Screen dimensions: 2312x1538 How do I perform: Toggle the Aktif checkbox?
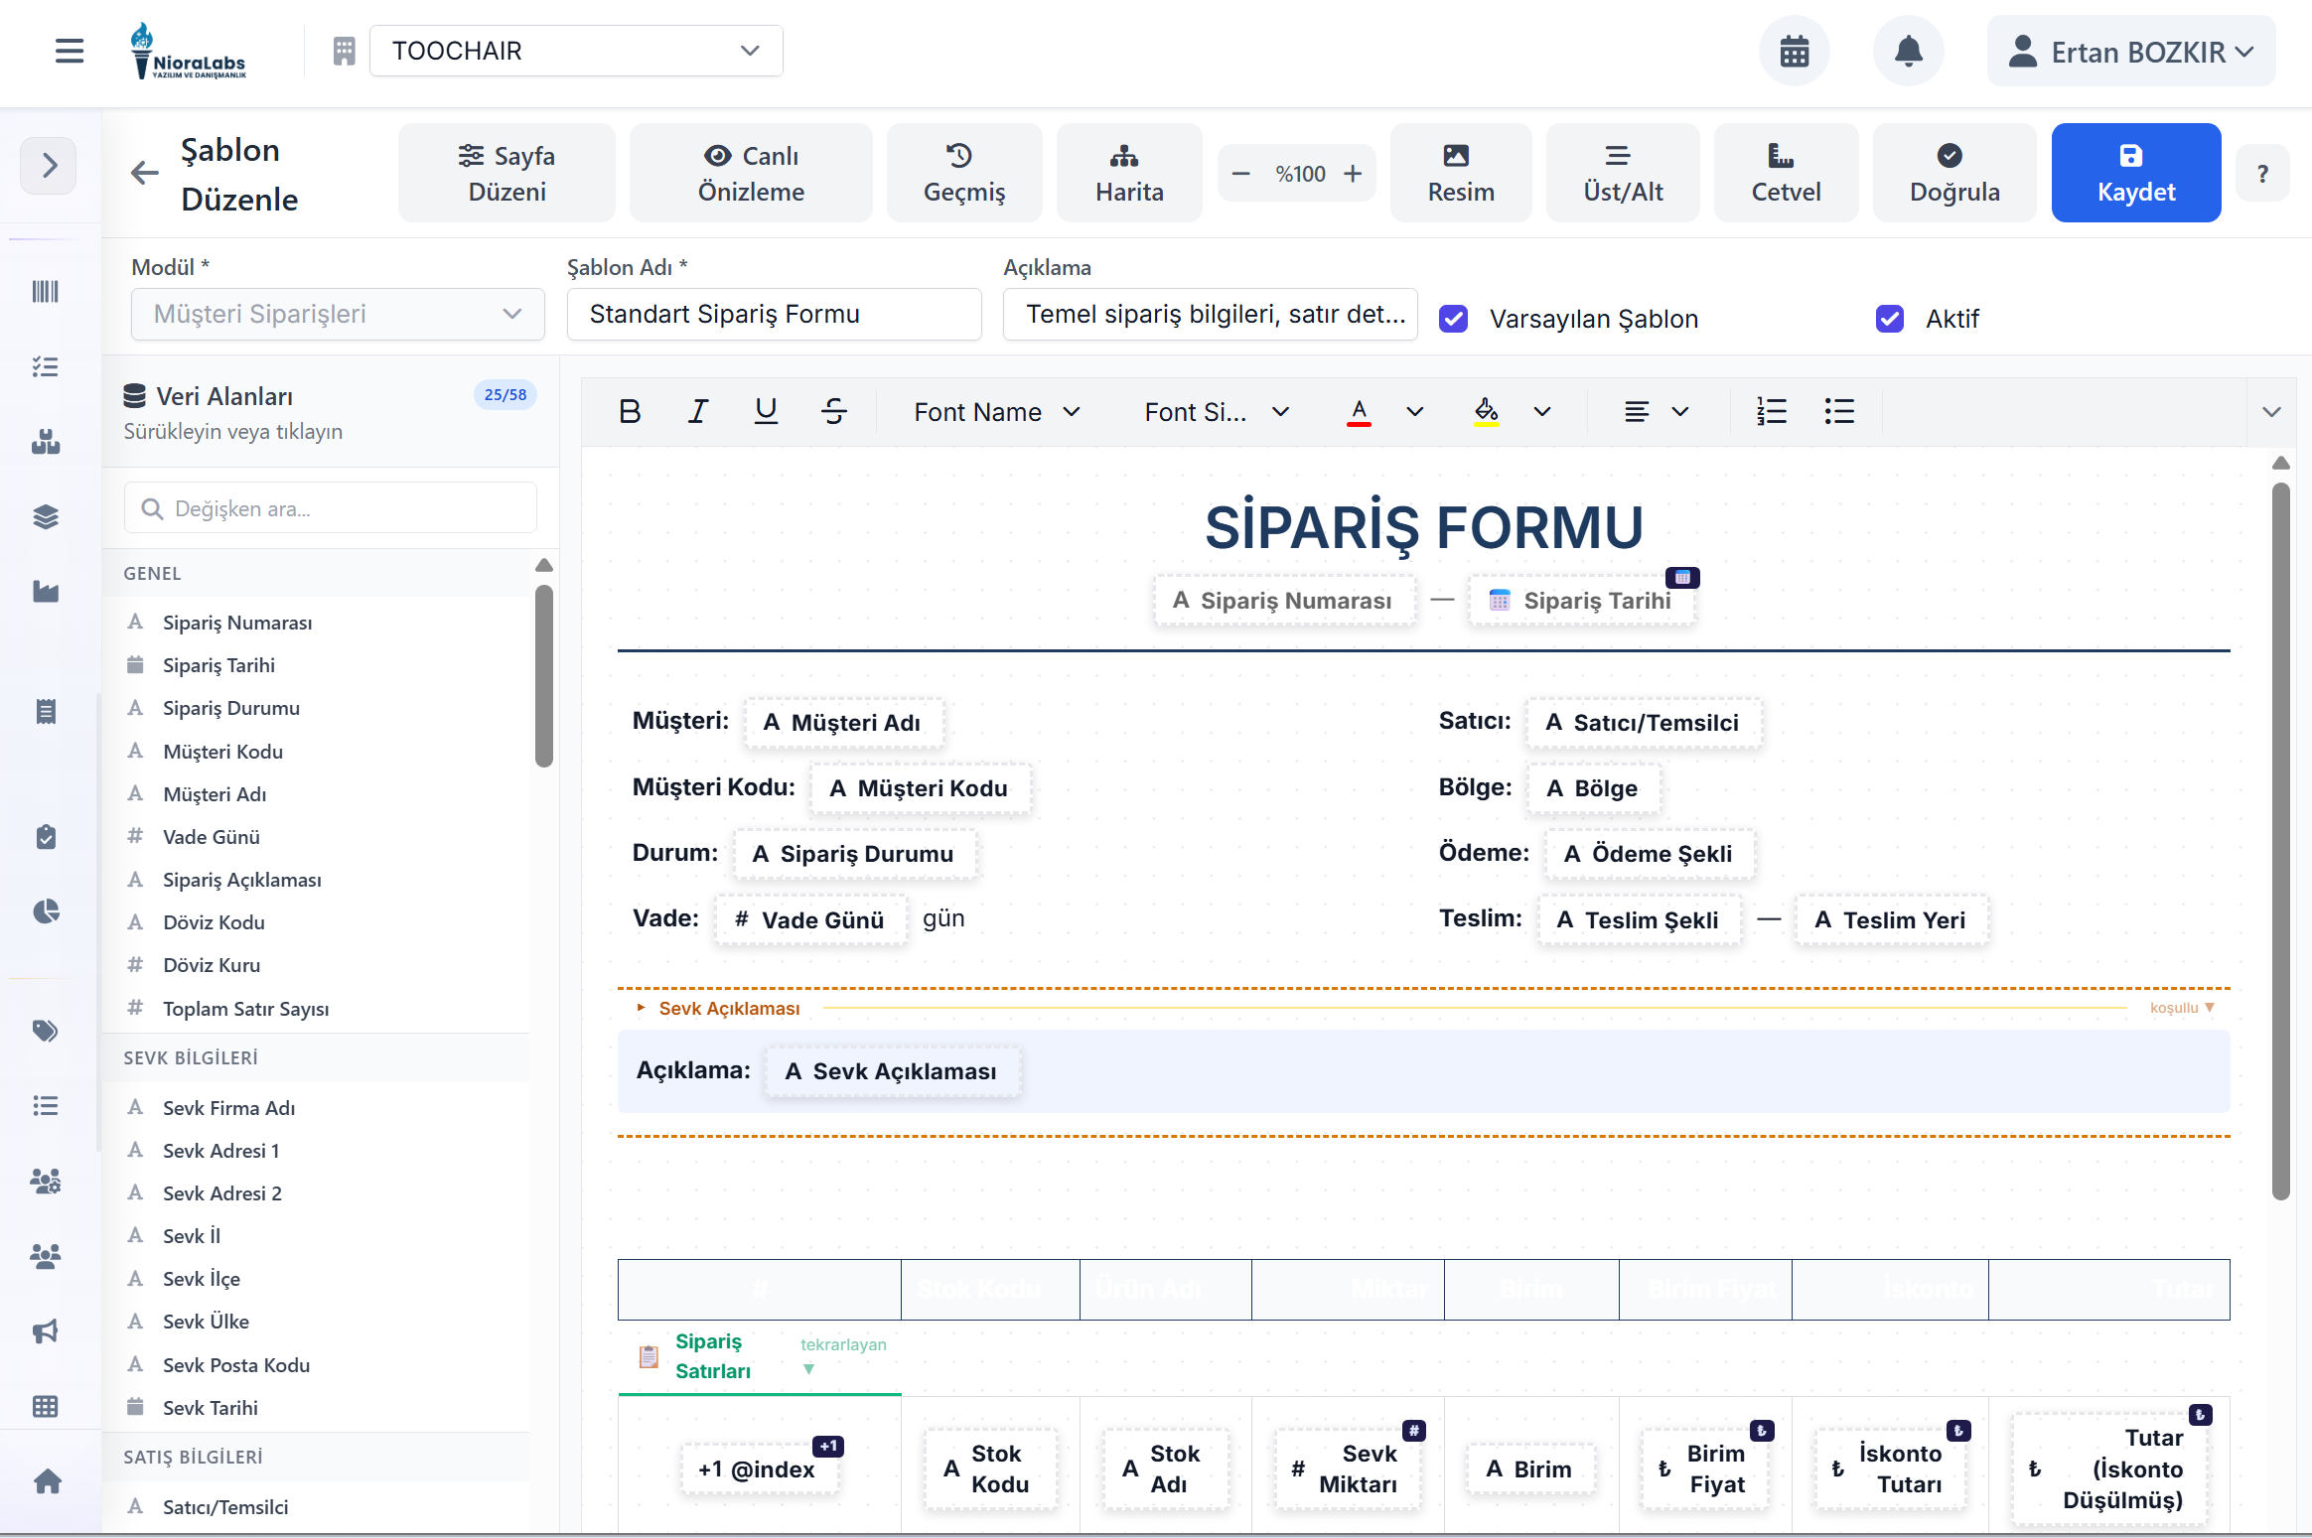1890,319
